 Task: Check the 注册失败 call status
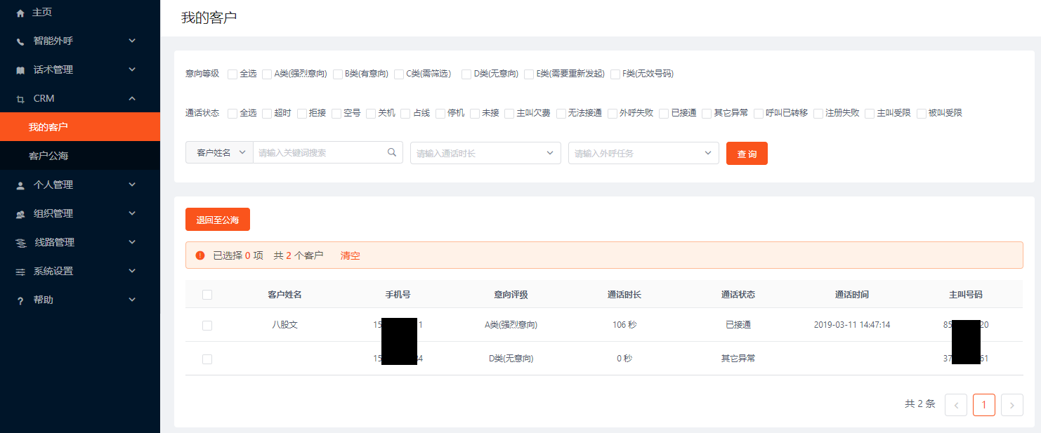818,113
